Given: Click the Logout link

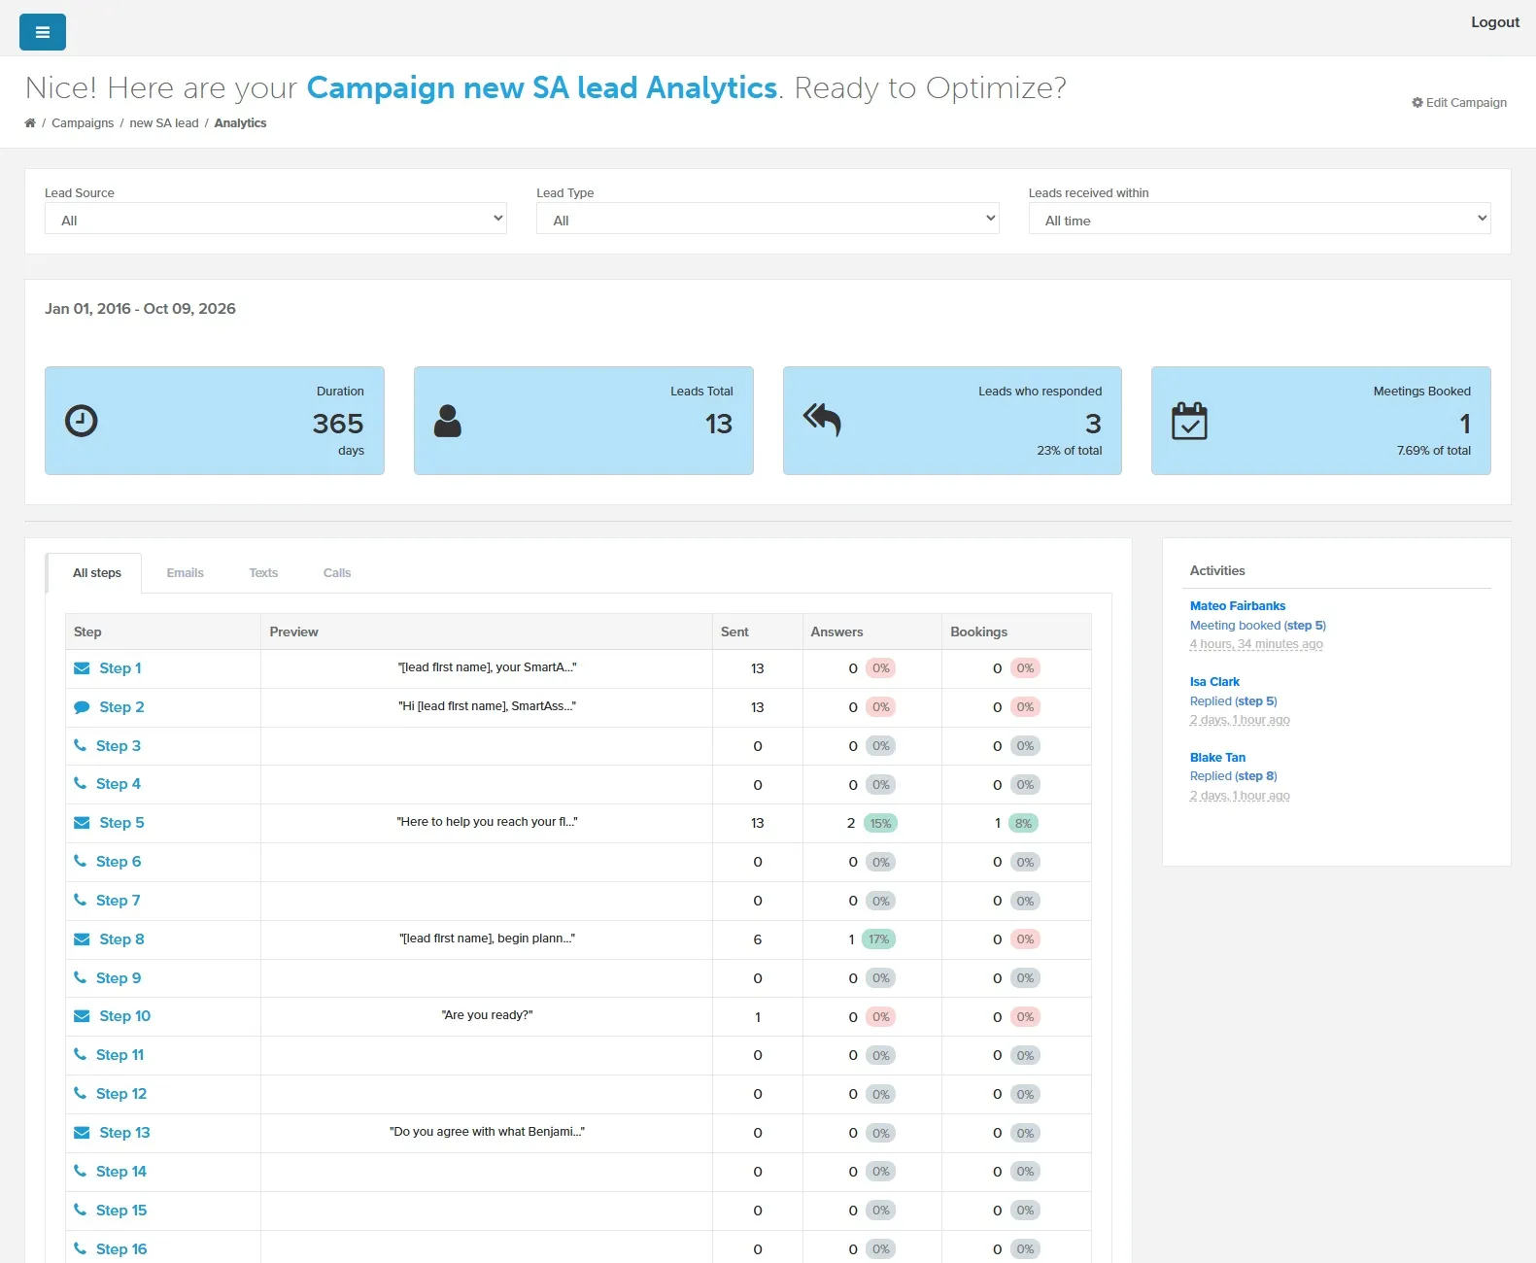Looking at the screenshot, I should coord(1495,22).
